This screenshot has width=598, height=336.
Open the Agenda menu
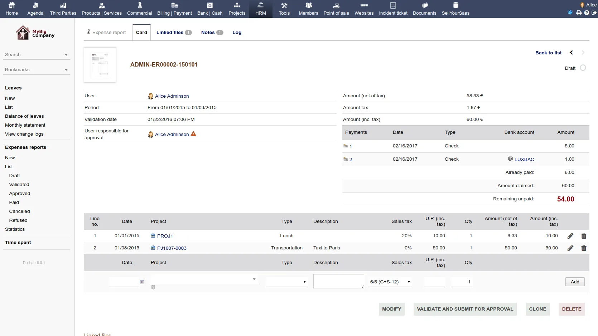[35, 9]
